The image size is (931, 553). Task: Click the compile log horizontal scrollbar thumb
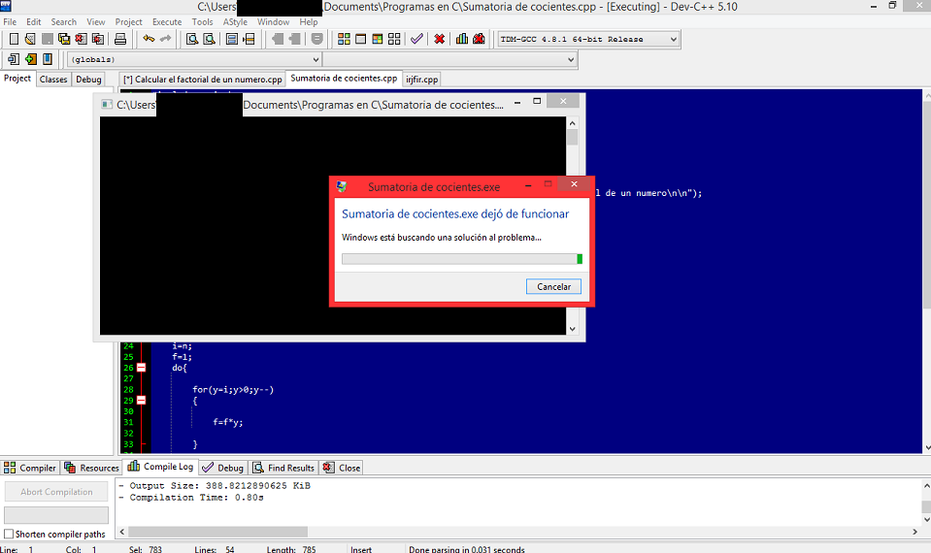pyautogui.click(x=217, y=532)
